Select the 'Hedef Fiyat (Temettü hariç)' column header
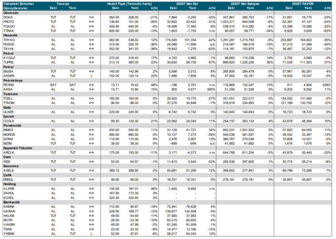336x239 pixels. point(129,4)
